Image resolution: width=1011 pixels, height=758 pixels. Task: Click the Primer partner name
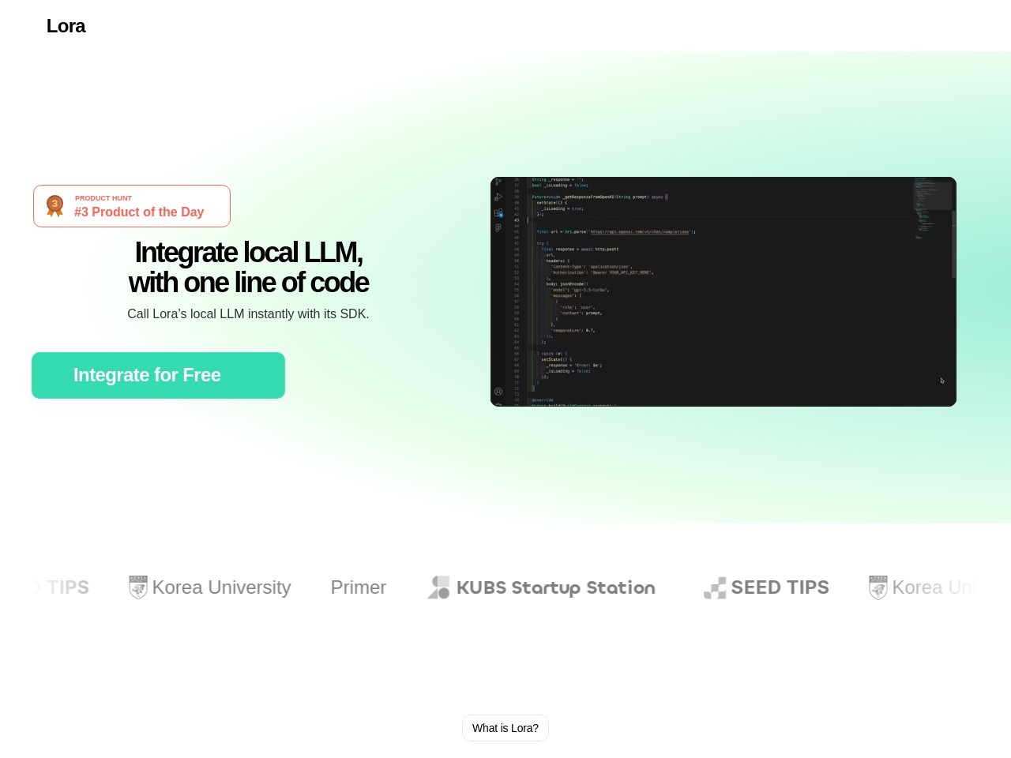(358, 587)
